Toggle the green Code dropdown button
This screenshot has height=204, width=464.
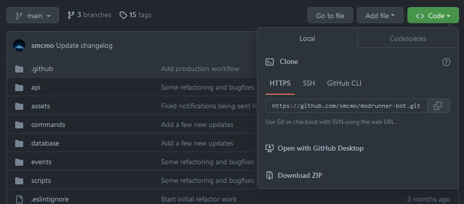433,15
